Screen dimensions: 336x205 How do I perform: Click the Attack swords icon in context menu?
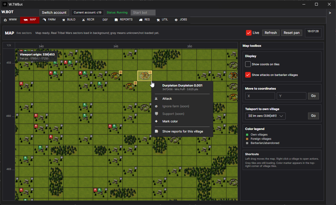click(x=156, y=99)
